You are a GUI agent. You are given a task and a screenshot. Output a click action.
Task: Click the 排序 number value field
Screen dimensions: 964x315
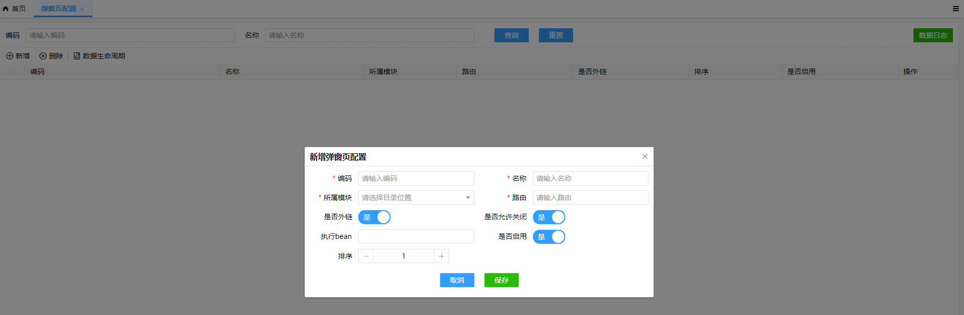(x=403, y=256)
